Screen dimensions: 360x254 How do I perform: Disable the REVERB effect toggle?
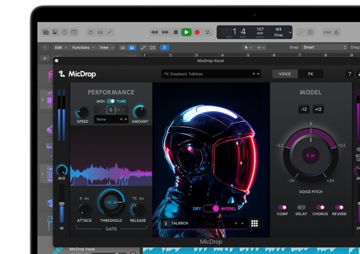point(339,208)
